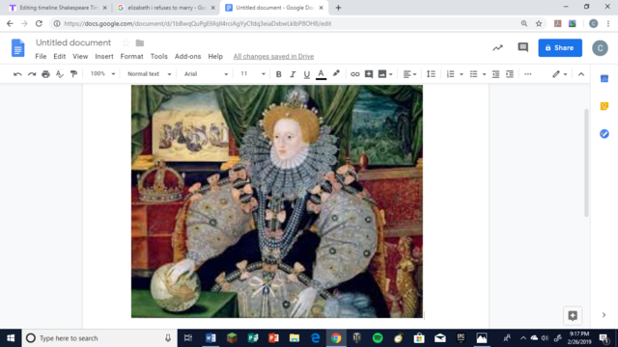This screenshot has height=347, width=618.
Task: Hide the menus with caret icon
Action: (x=581, y=74)
